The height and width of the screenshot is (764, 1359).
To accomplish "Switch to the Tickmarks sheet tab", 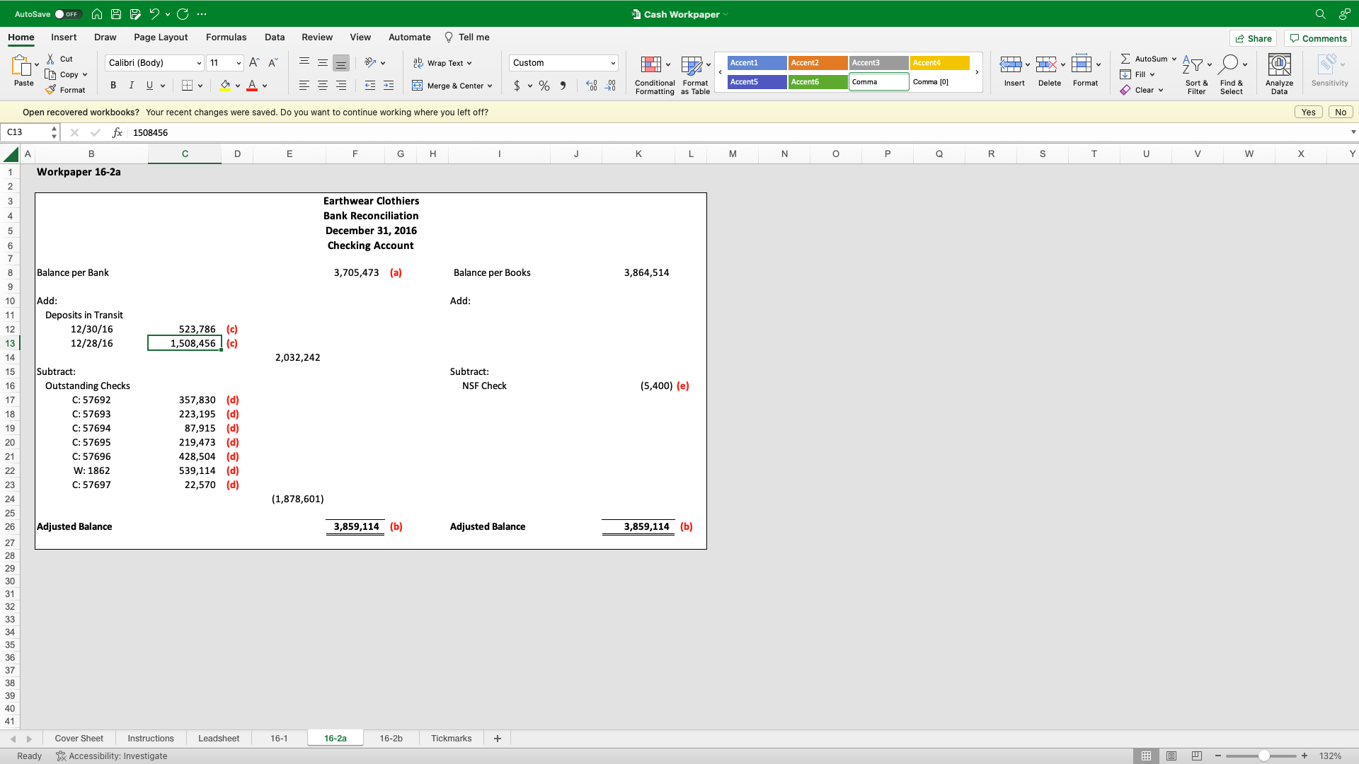I will pyautogui.click(x=451, y=739).
